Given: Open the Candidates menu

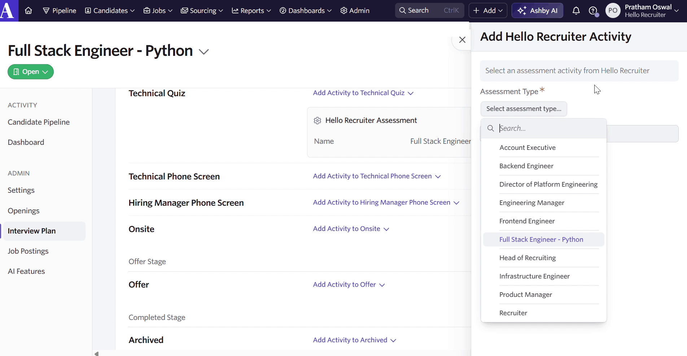Looking at the screenshot, I should pos(110,11).
